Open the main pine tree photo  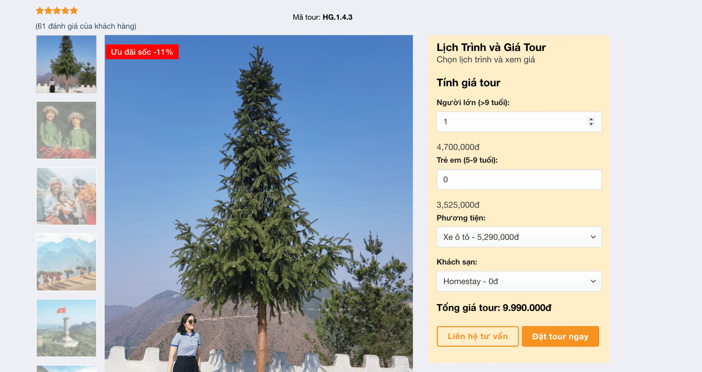tap(259, 204)
